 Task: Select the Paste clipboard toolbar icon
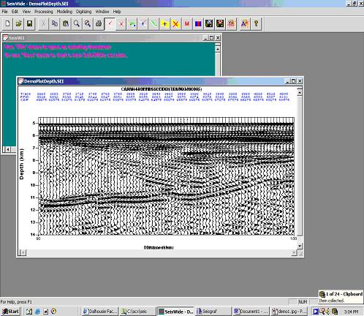(65, 23)
